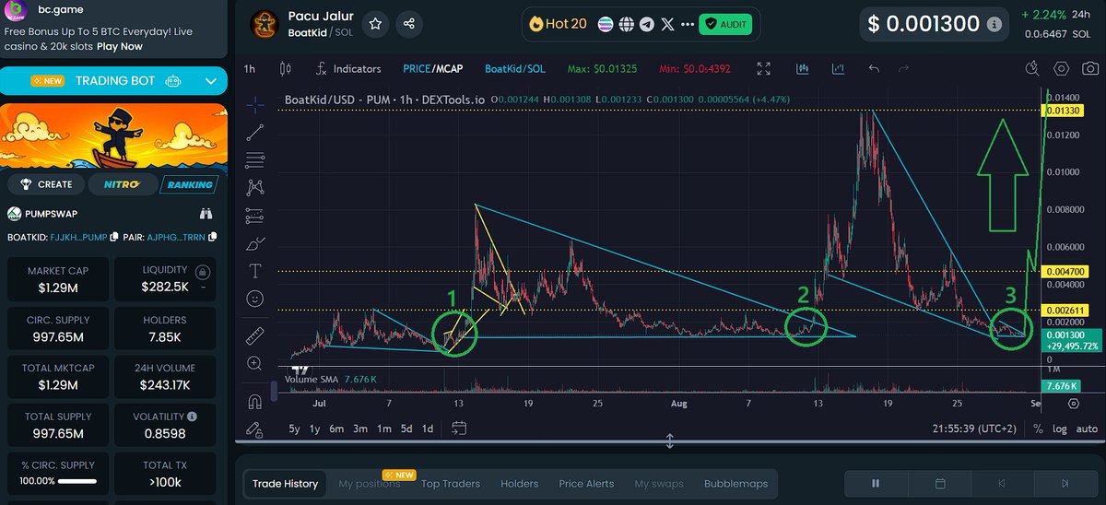Click the share icon beside Pacu Jalur
This screenshot has height=505, width=1106.
pos(409,24)
